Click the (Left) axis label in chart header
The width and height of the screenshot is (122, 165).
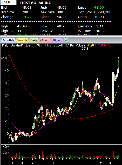[29, 45]
